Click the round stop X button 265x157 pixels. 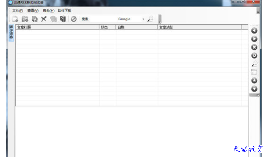[x=254, y=47]
